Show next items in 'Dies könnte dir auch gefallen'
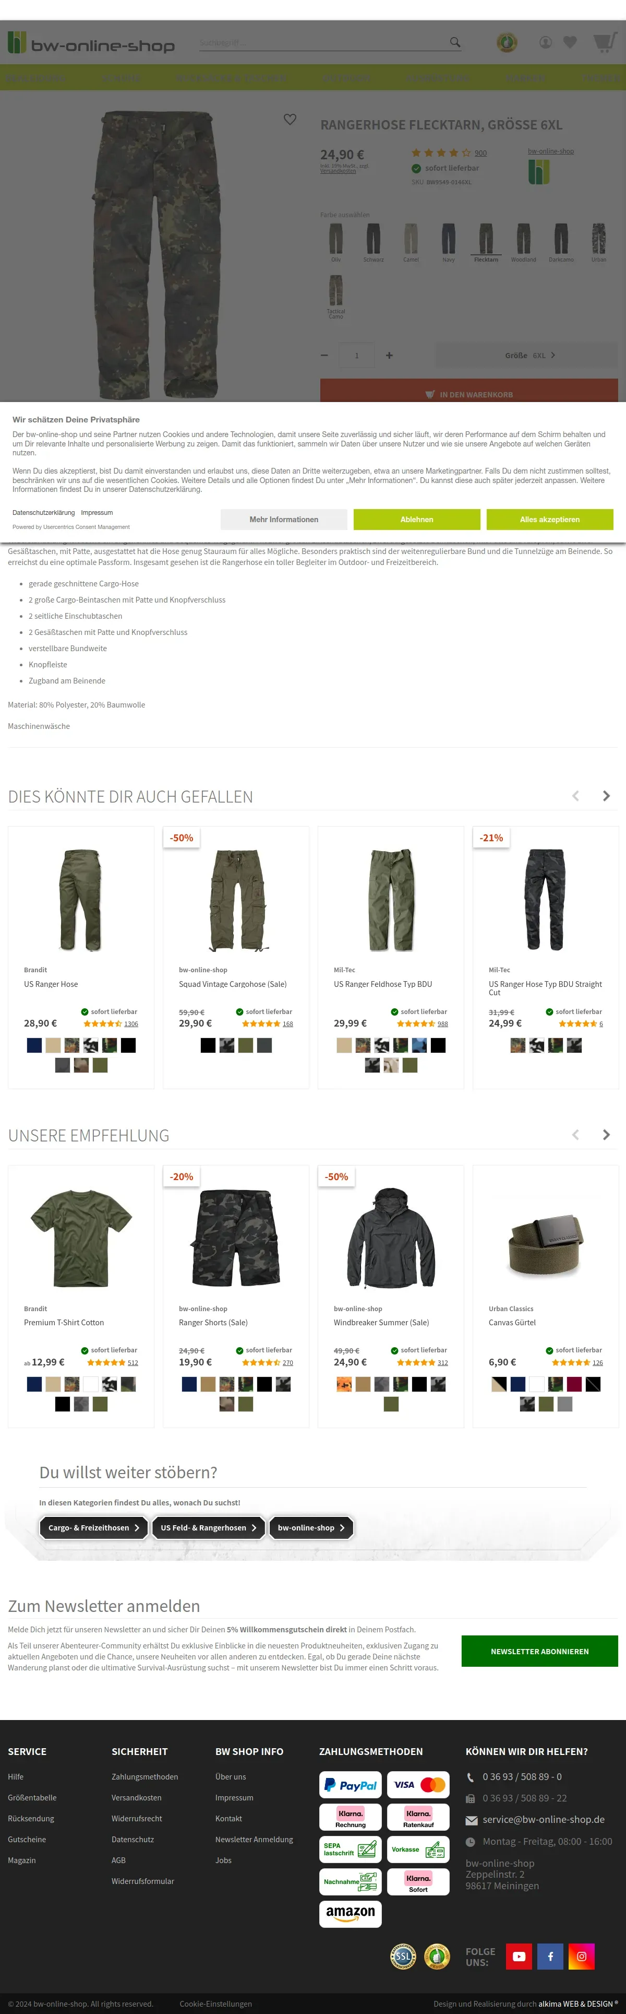 tap(606, 796)
